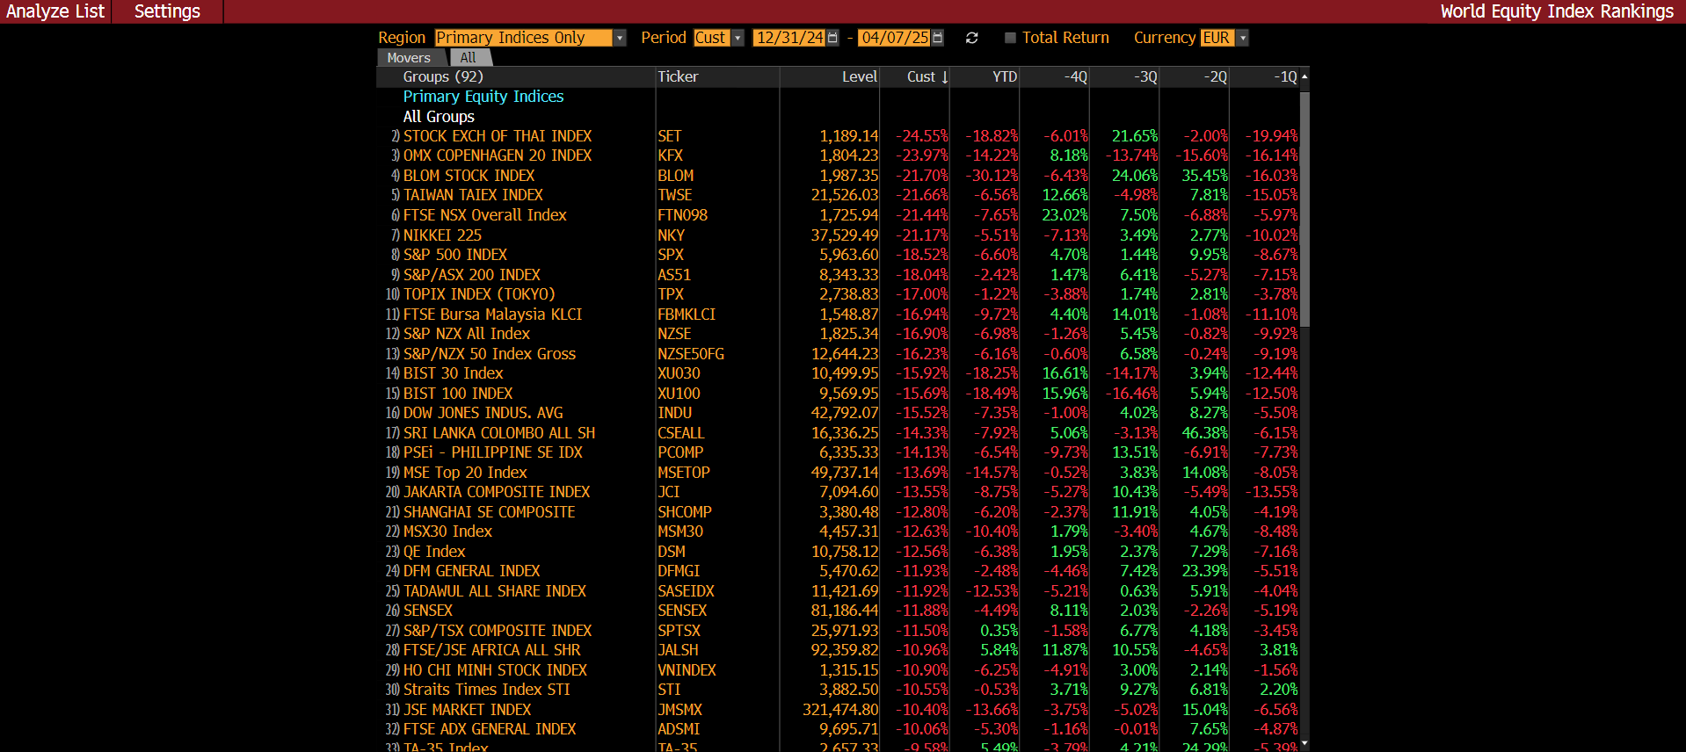Open the Period Cust dropdown
1686x752 pixels.
tap(738, 38)
